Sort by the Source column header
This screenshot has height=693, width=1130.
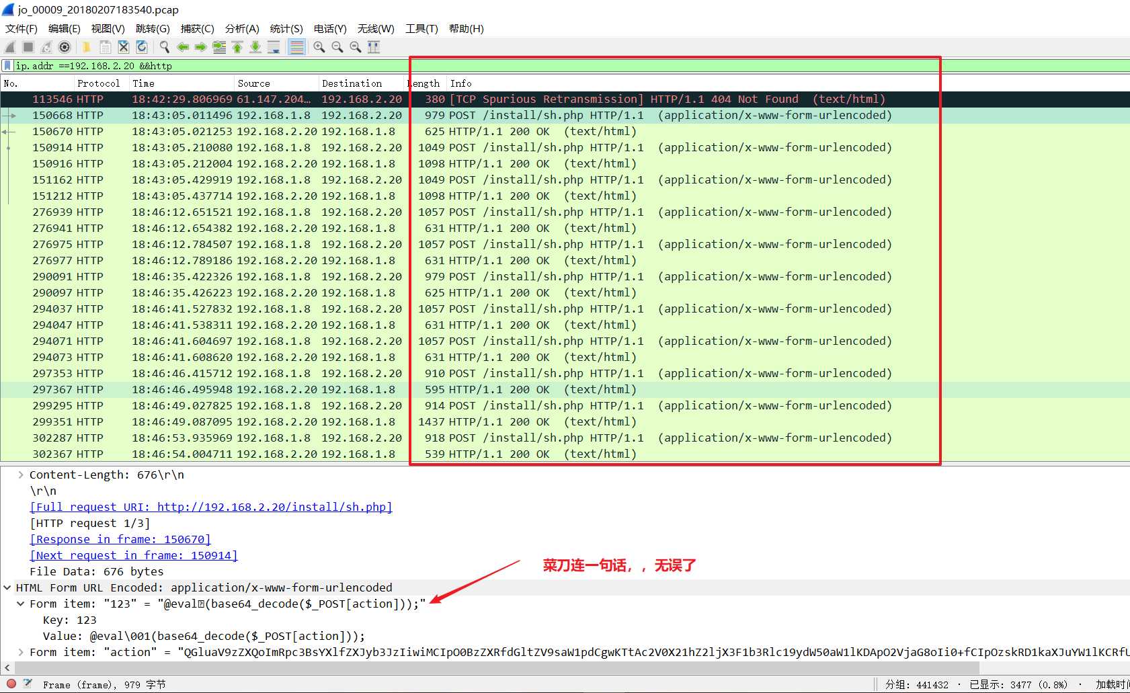276,83
